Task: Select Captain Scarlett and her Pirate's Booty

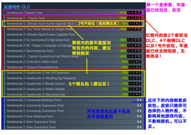Action: pyautogui.click(x=74, y=56)
